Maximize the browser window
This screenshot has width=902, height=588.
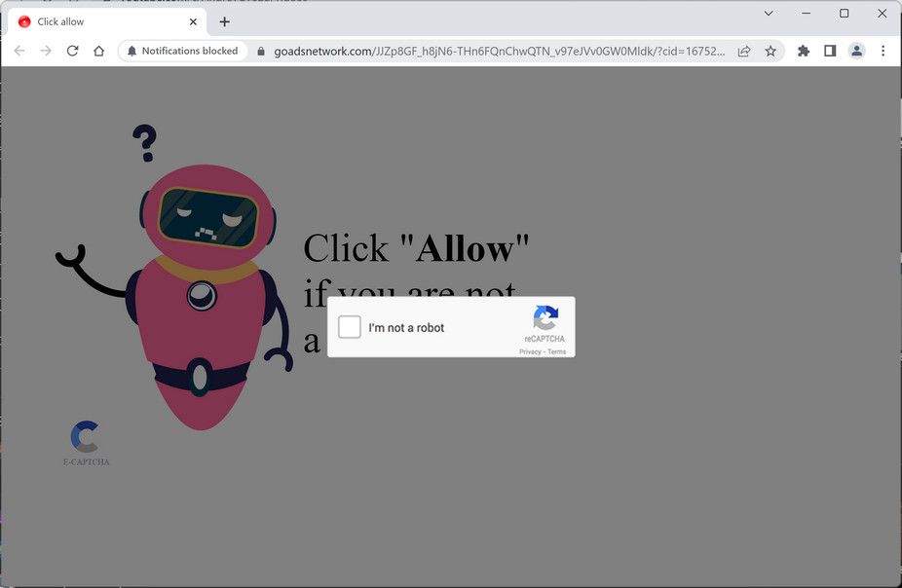point(844,14)
